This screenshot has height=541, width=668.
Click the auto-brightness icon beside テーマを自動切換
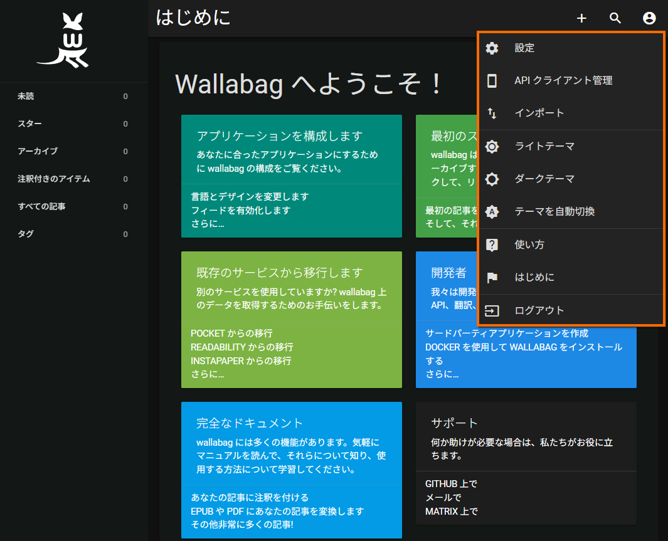492,211
